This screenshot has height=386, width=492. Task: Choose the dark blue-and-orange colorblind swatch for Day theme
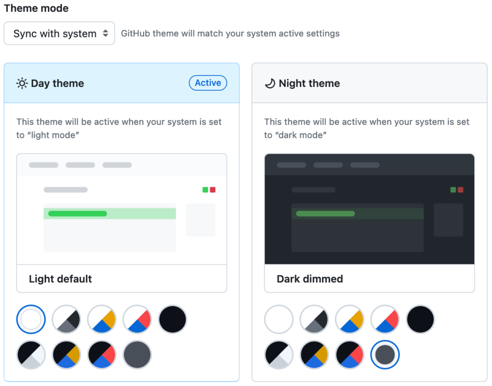click(x=66, y=355)
